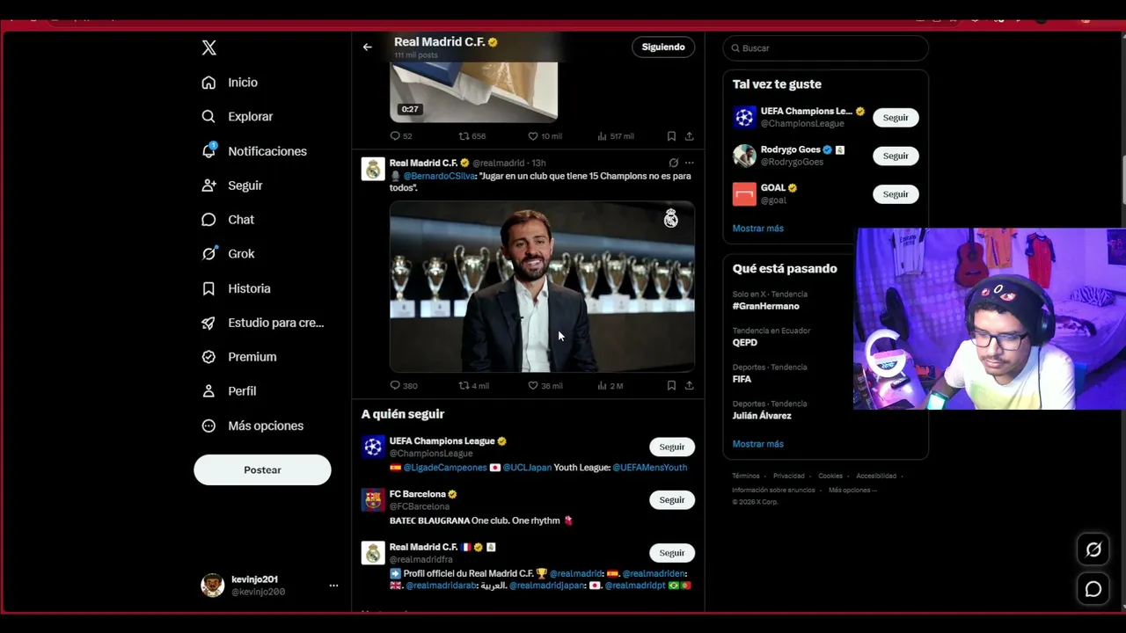Click the Siguiendo button for Real Madrid
The image size is (1126, 633).
(663, 47)
